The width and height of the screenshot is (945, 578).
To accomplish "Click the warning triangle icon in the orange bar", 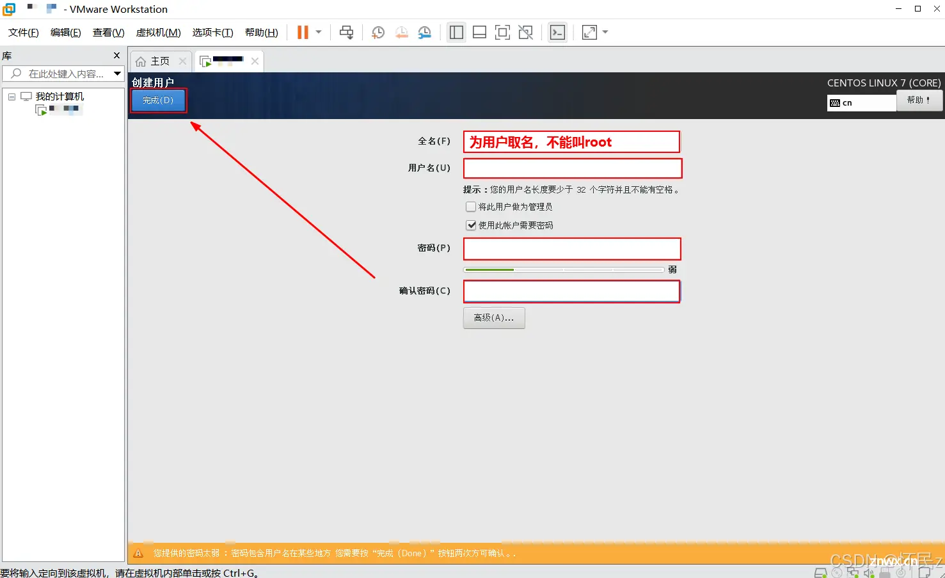I will [x=138, y=553].
